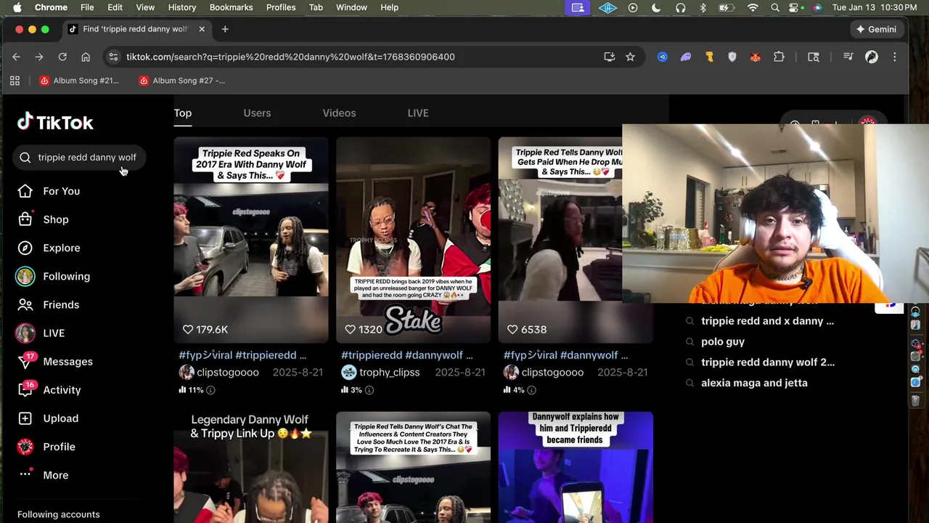Click hashtag #trippieredd #dannywolf caption
Viewport: 929px width, 523px height.
[x=407, y=355]
